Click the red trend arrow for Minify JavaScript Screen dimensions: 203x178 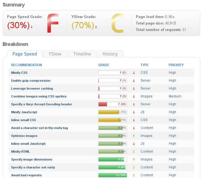[x=134, y=112]
